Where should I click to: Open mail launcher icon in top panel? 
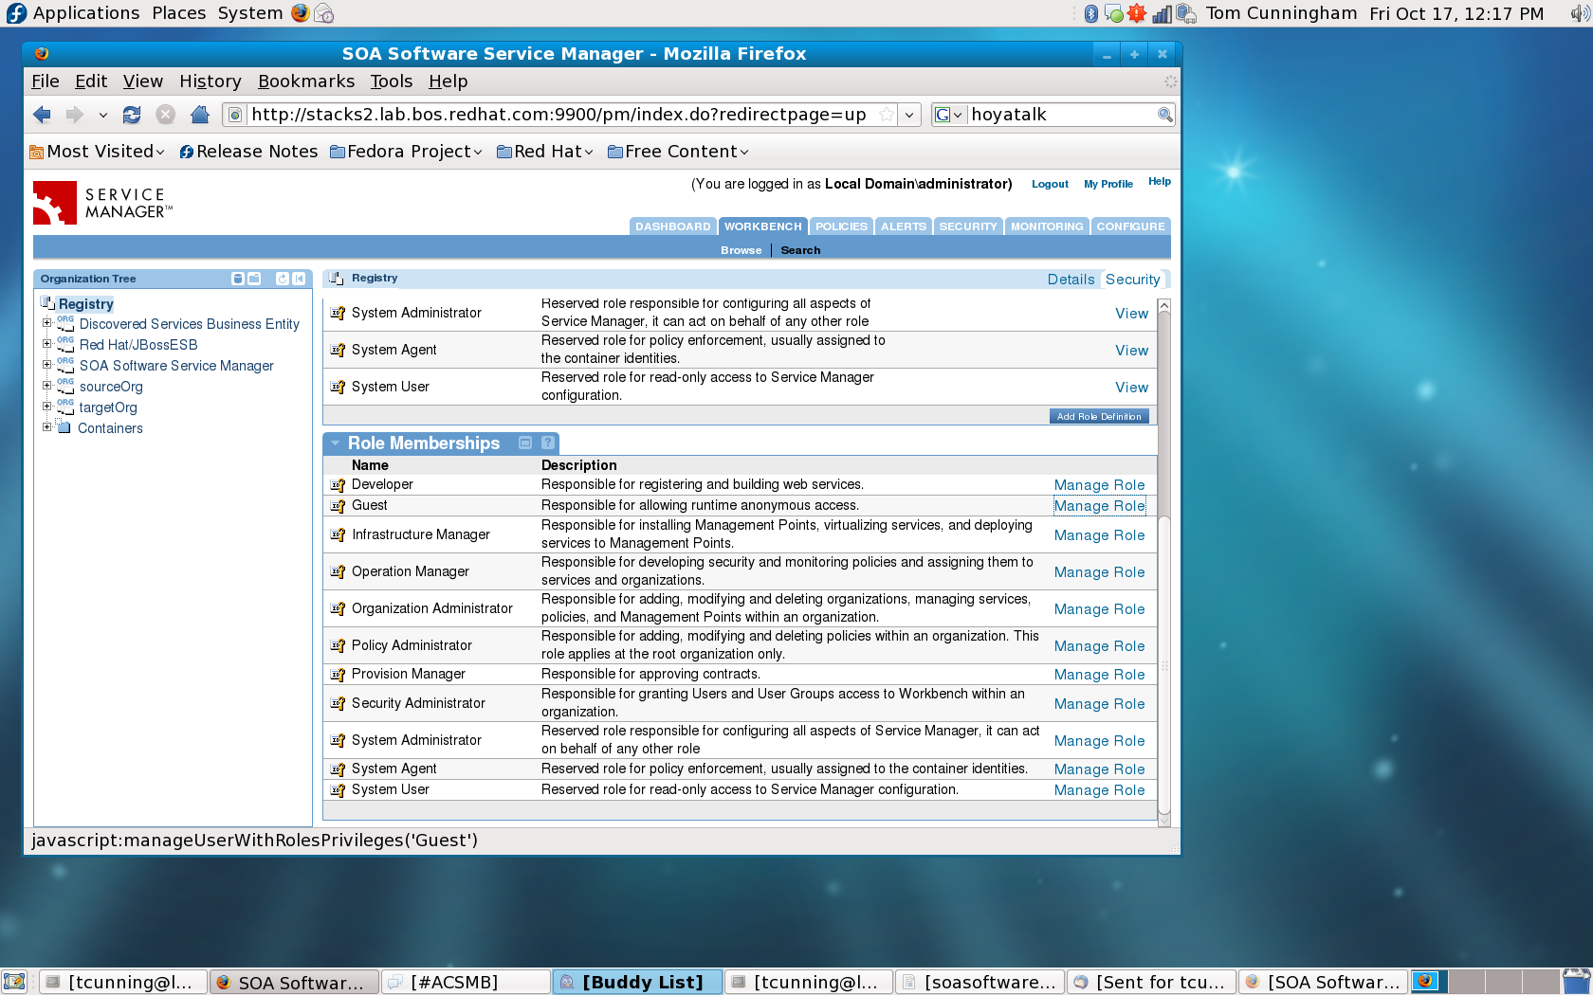tap(324, 13)
